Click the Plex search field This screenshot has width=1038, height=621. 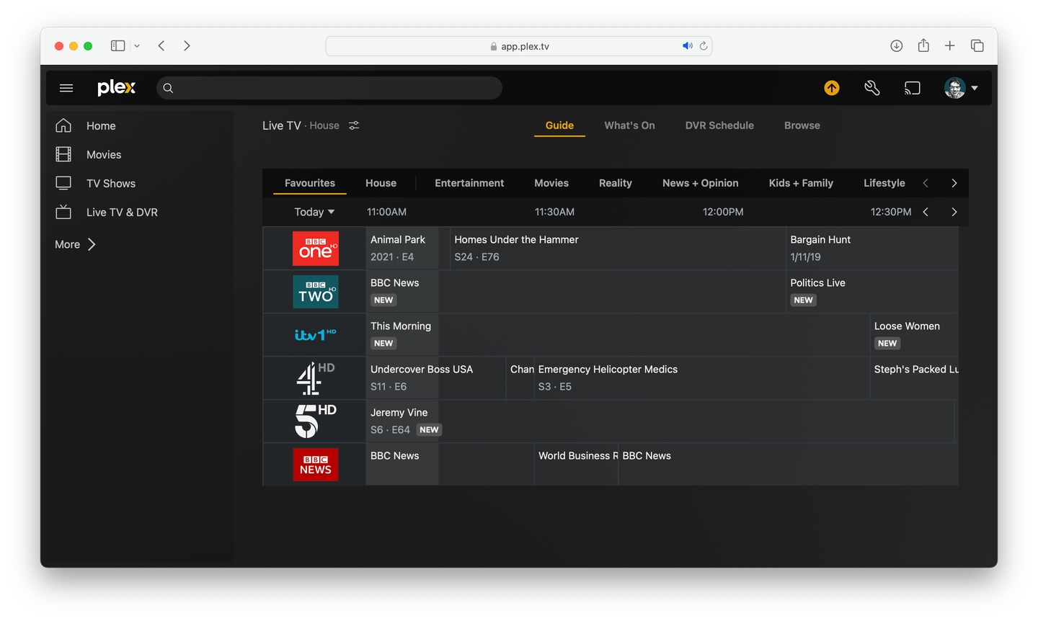pos(329,88)
